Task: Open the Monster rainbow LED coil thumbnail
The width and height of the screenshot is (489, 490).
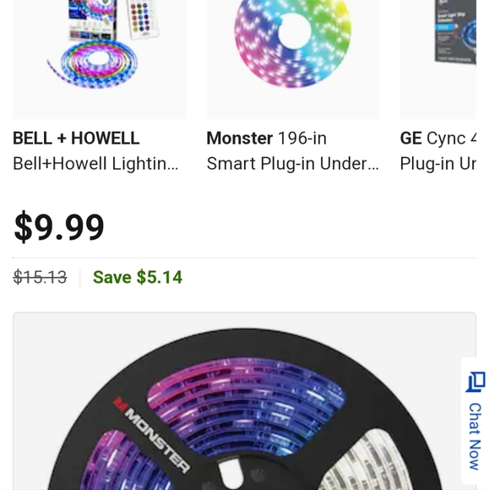Action: [293, 59]
